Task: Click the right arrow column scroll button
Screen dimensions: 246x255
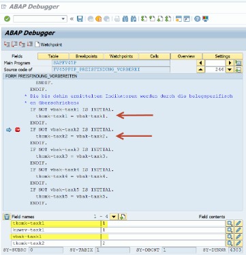Action: (x=230, y=63)
